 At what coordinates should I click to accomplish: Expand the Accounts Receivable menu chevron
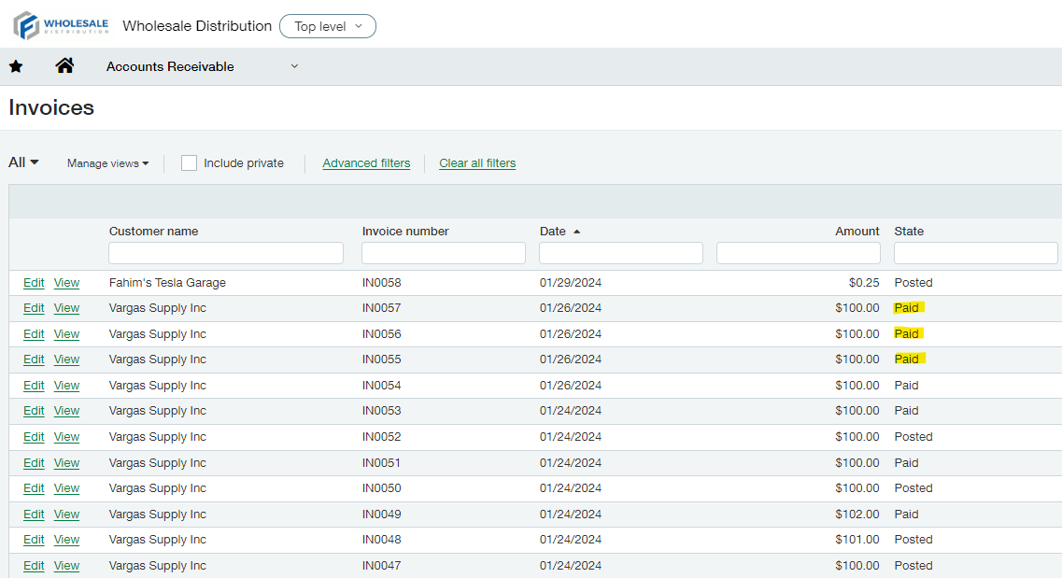(x=294, y=66)
